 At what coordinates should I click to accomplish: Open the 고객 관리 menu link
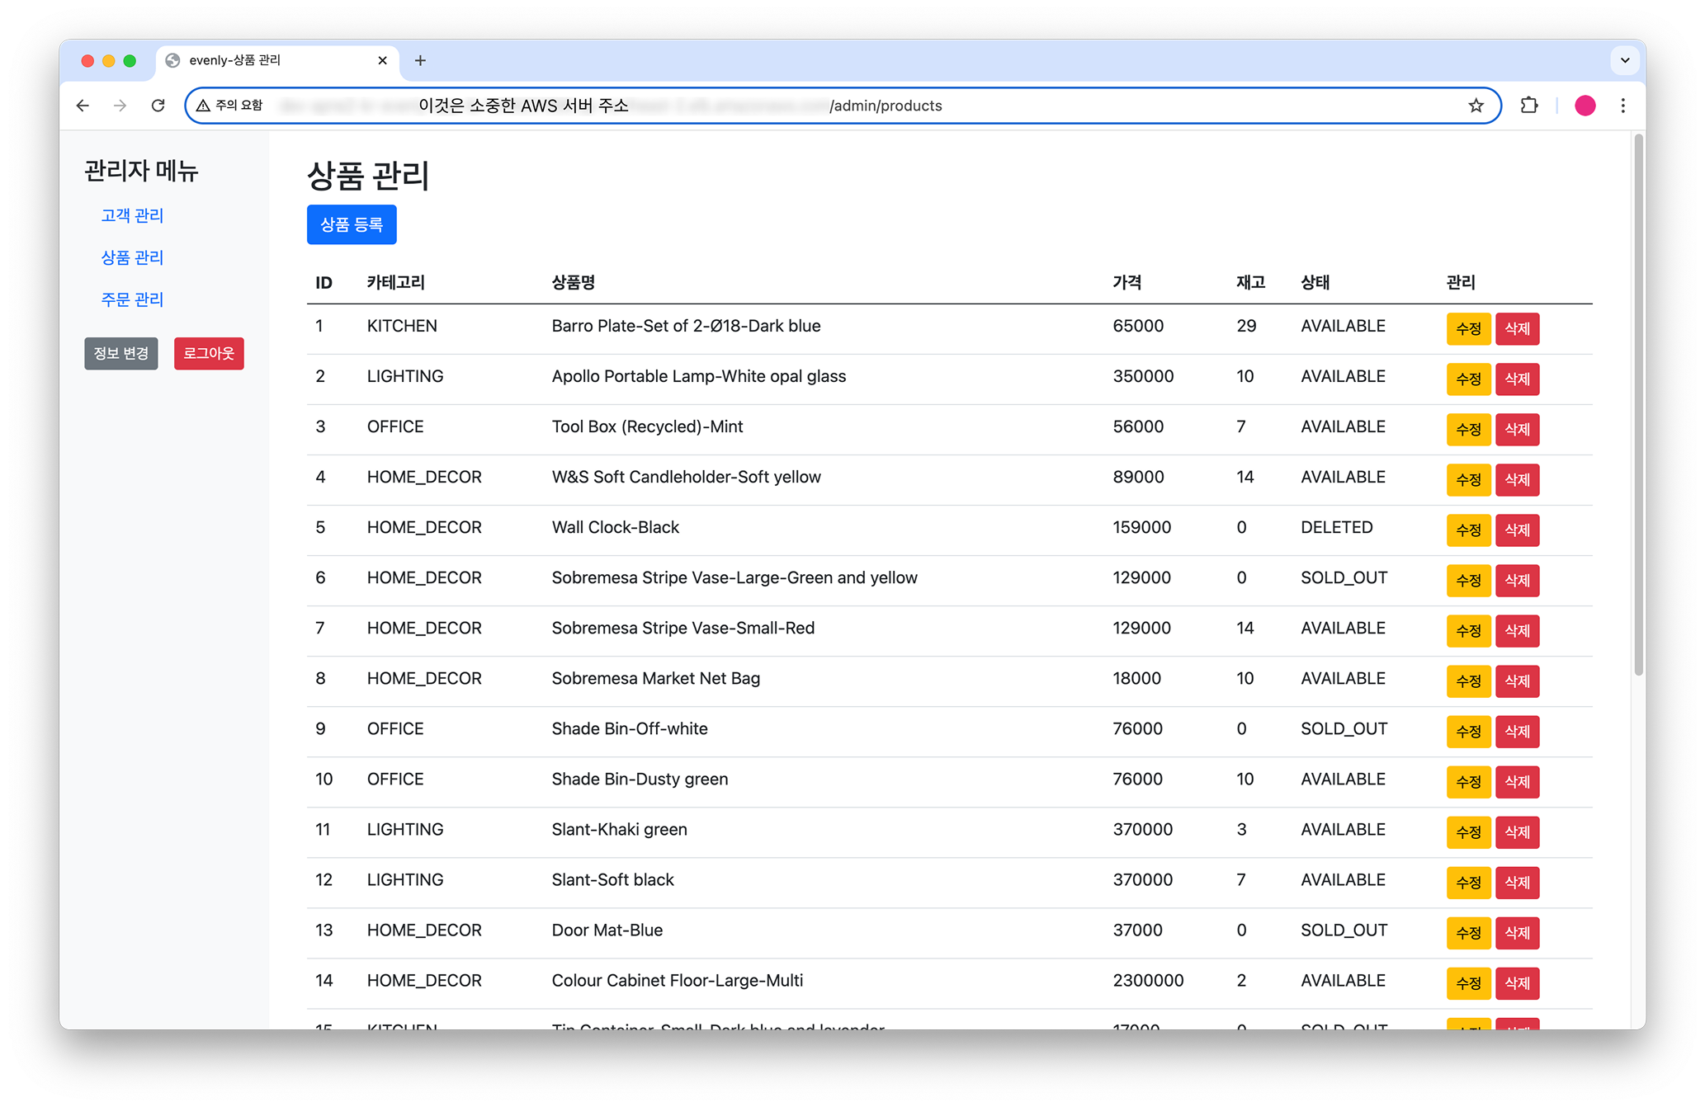(132, 215)
